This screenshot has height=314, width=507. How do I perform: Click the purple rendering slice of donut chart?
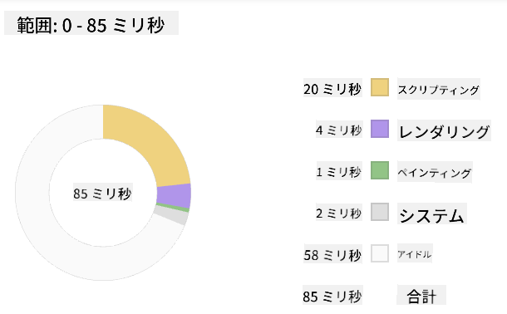click(174, 196)
